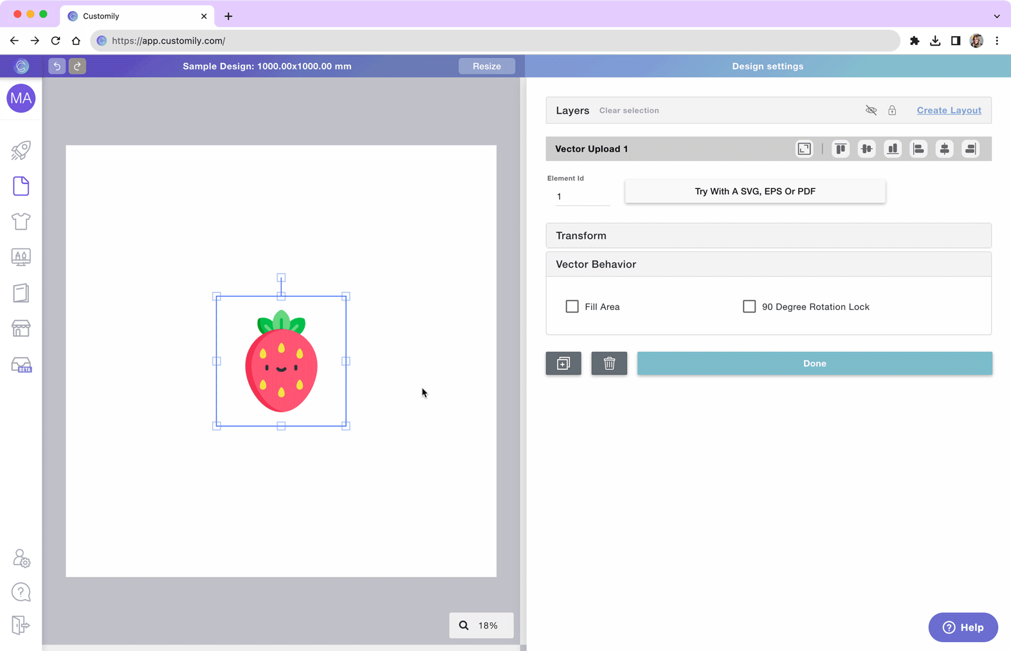Enable the Fill Area checkbox
This screenshot has height=651, width=1011.
[x=572, y=307]
